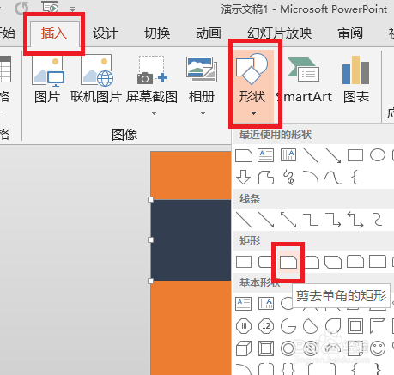Expand the 屏幕截图 screenshot dropdown
This screenshot has height=375, width=394.
pyautogui.click(x=154, y=113)
